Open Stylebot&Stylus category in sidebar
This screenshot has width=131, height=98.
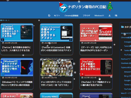tap(126, 68)
